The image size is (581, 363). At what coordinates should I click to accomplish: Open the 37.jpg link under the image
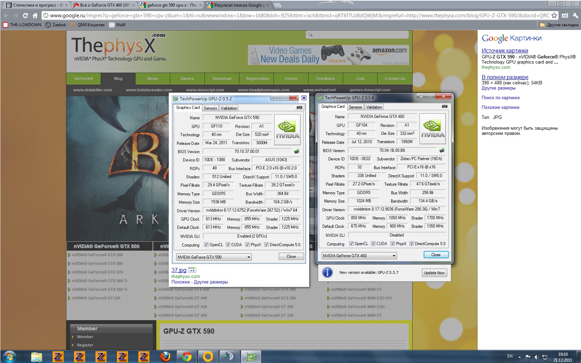coord(179,270)
